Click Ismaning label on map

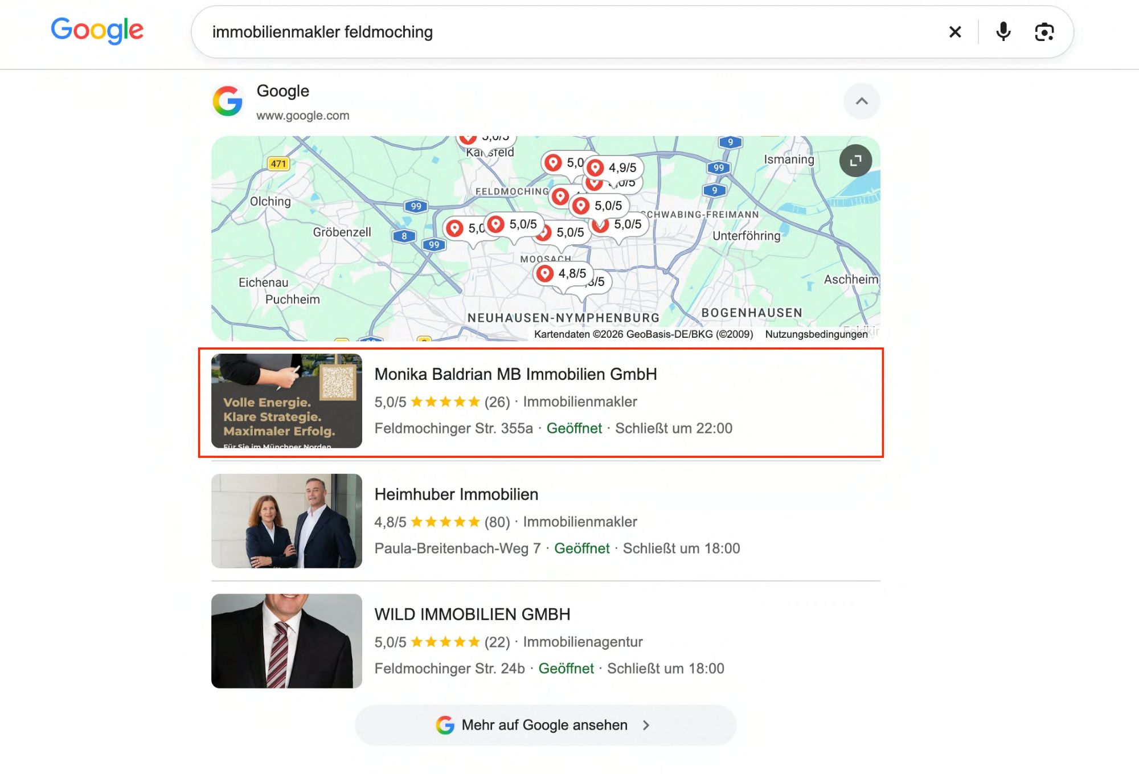(x=789, y=159)
